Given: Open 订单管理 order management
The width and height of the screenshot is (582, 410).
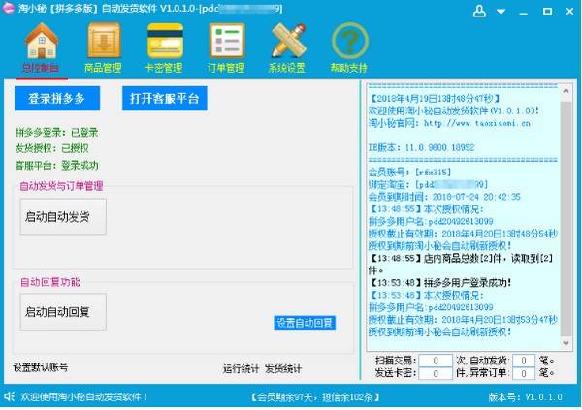Looking at the screenshot, I should (225, 47).
